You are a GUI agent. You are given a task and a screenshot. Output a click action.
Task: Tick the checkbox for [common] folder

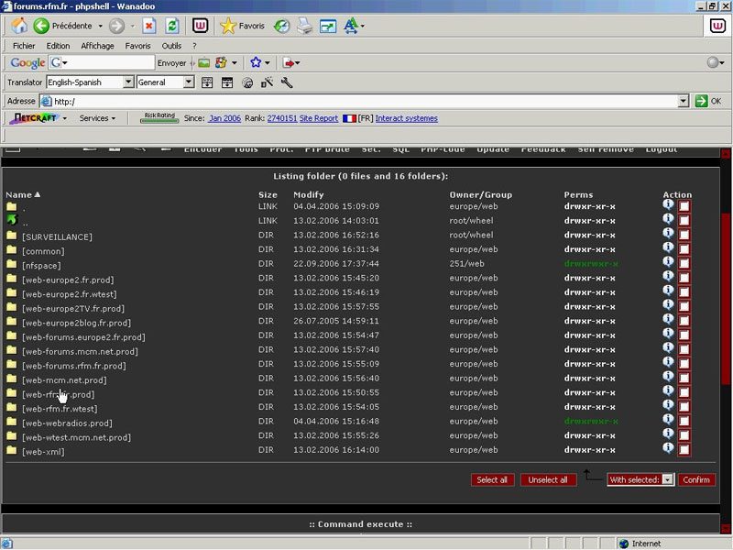click(684, 249)
